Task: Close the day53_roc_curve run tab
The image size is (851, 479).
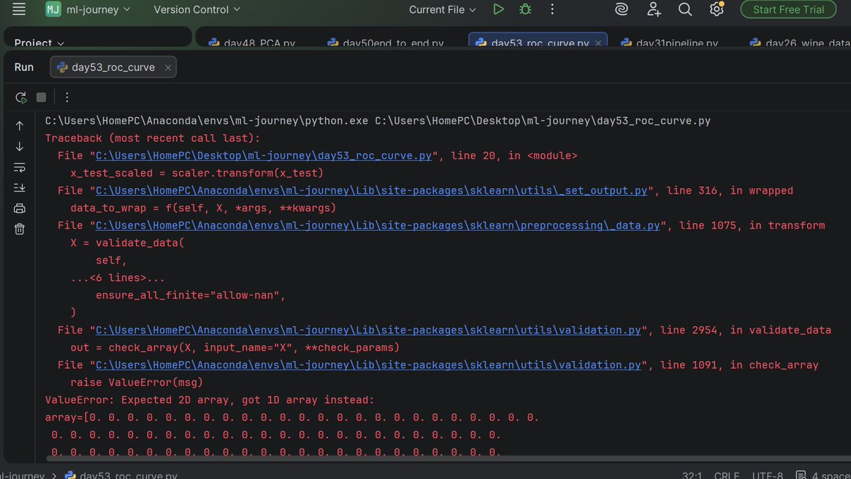Action: pos(168,67)
